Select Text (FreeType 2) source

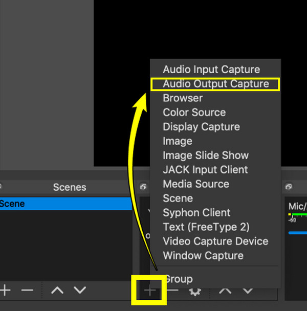(x=215, y=227)
